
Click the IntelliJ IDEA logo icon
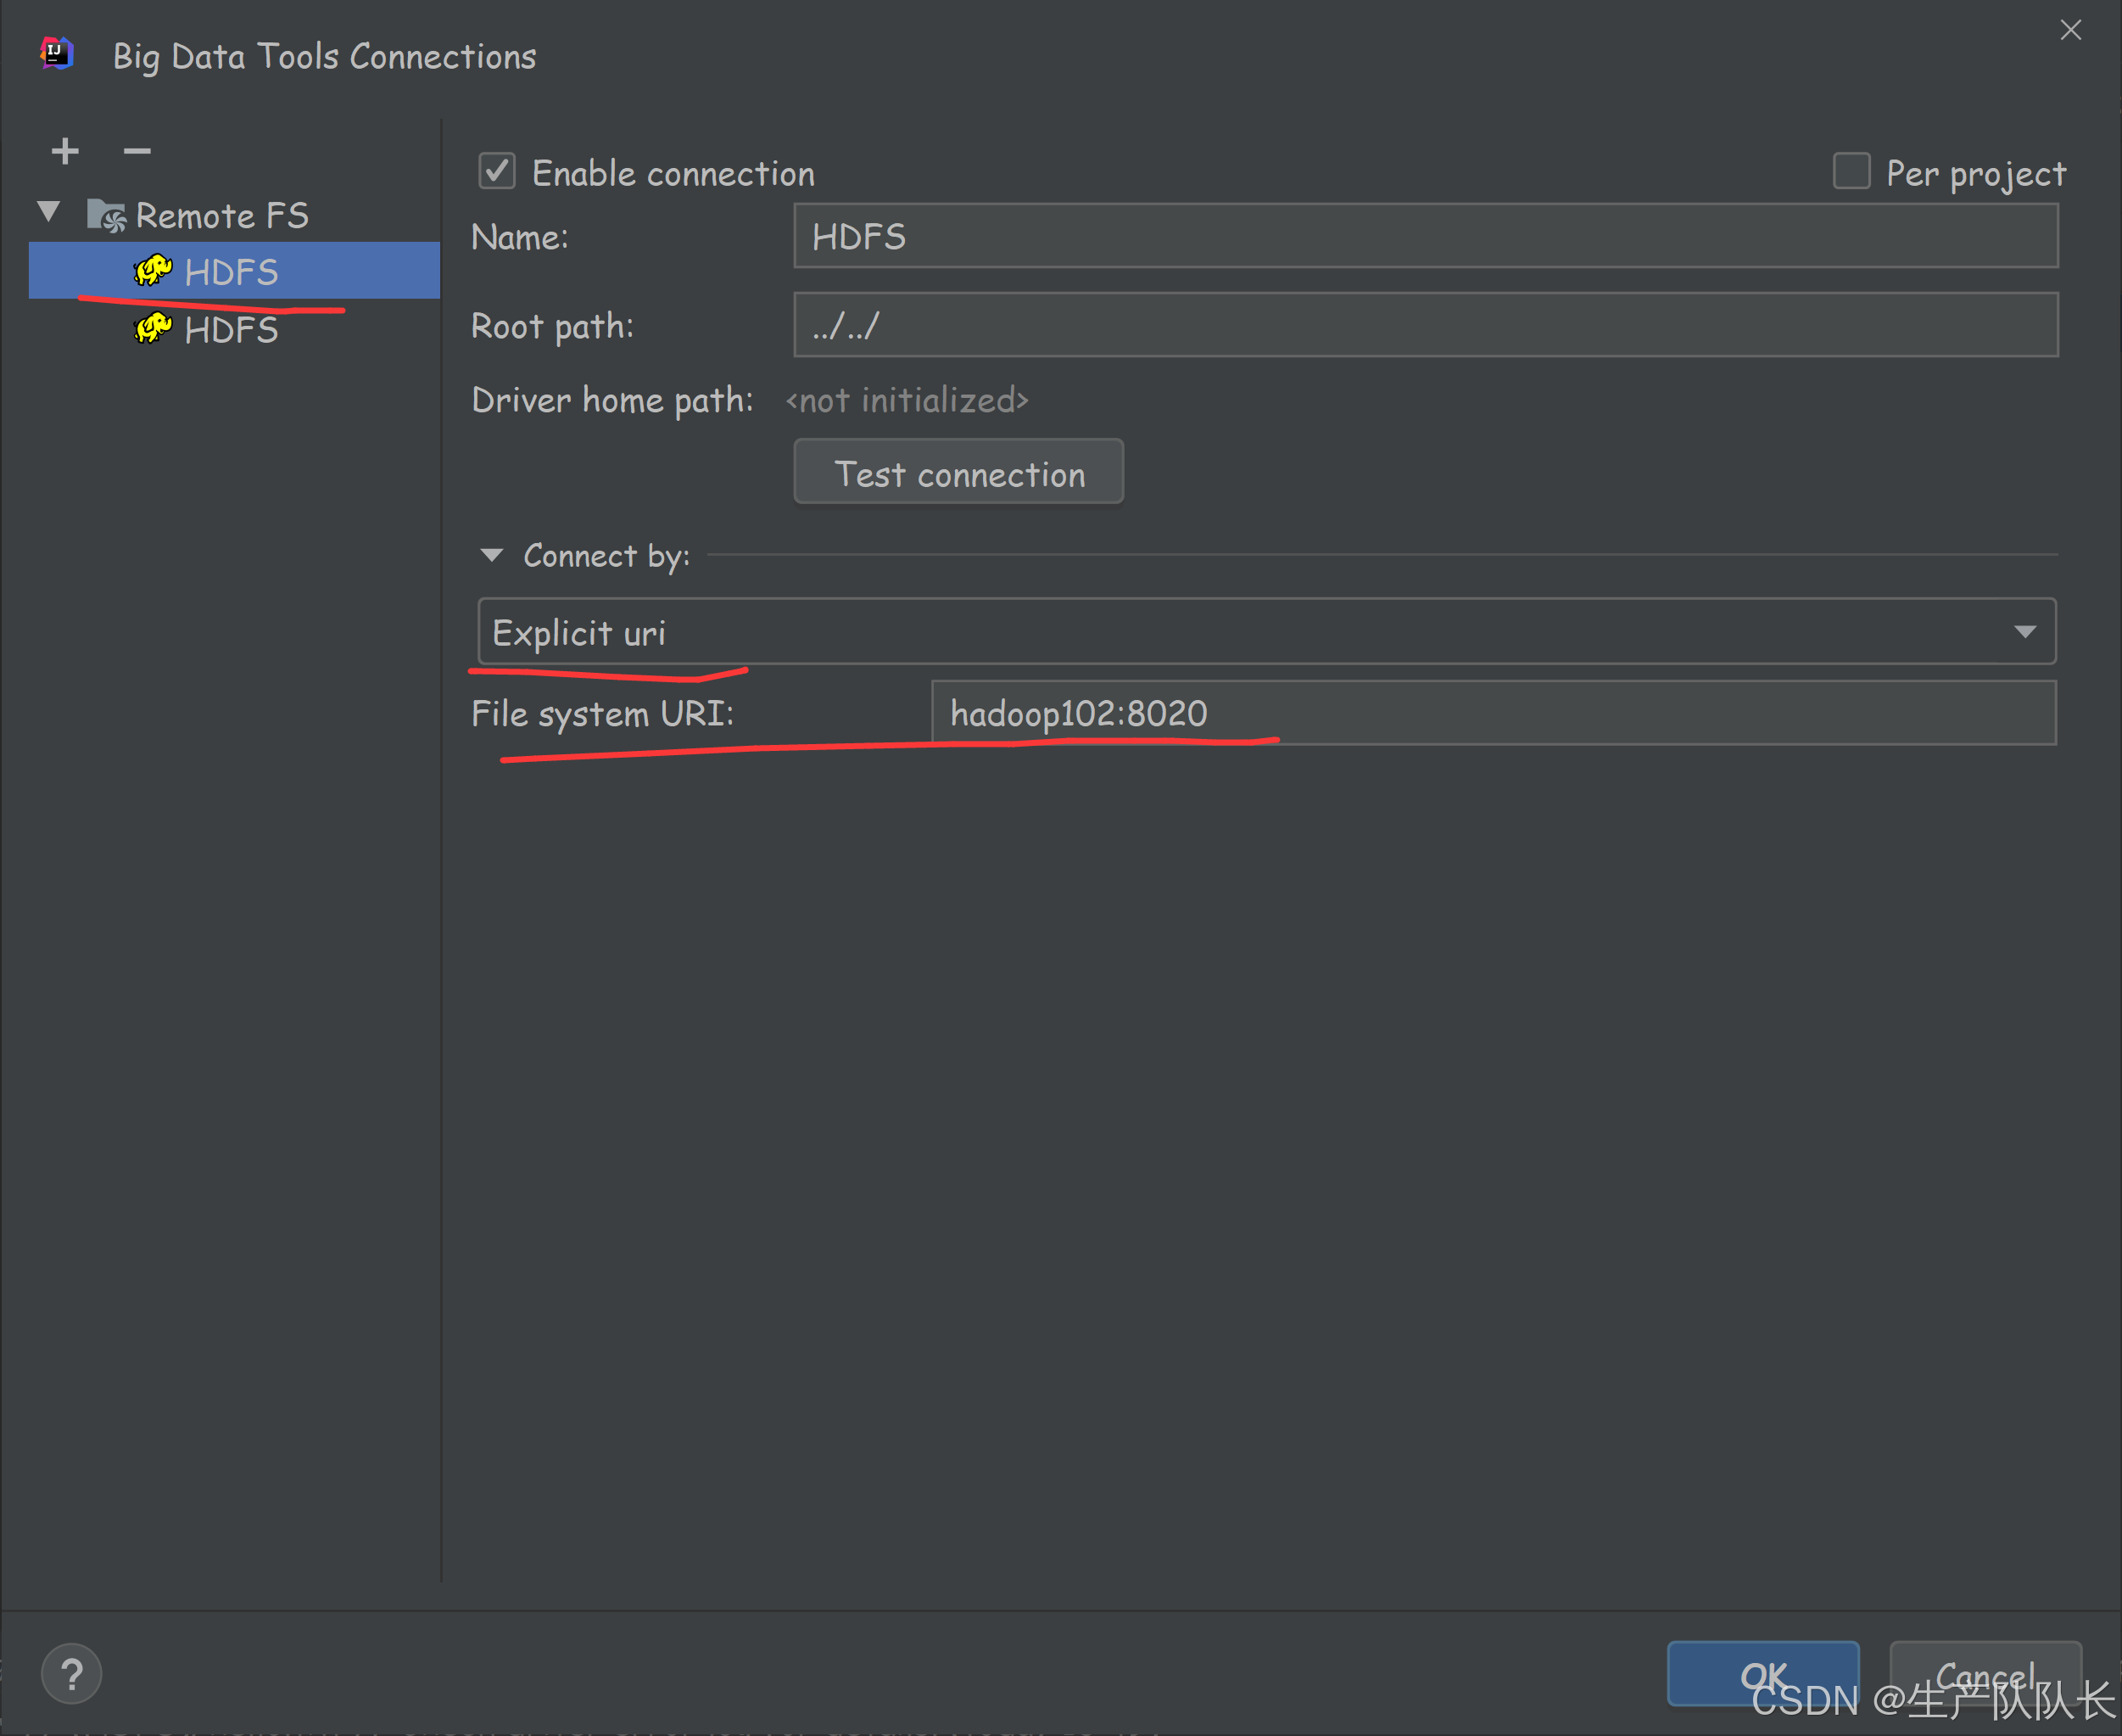pos(57,53)
